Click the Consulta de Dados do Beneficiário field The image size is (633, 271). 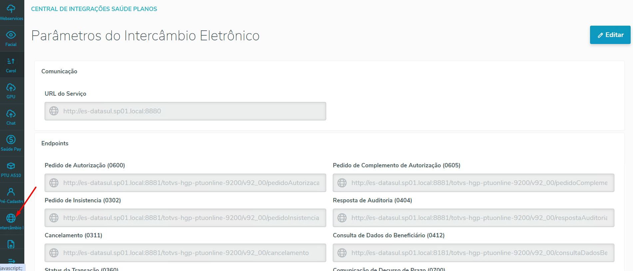(473, 253)
